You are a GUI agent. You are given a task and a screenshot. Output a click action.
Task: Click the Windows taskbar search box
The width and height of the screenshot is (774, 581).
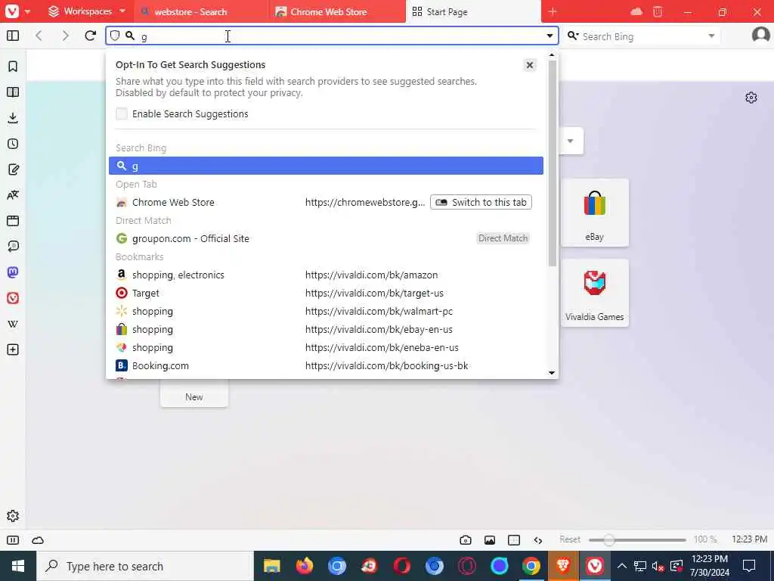(x=145, y=566)
